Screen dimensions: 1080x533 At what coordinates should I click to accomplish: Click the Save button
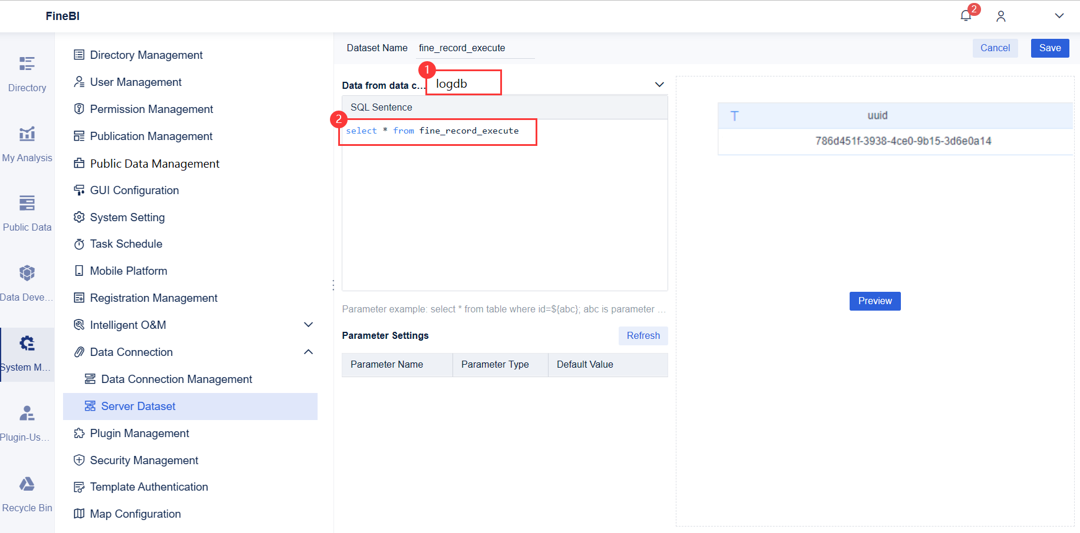[x=1050, y=48]
